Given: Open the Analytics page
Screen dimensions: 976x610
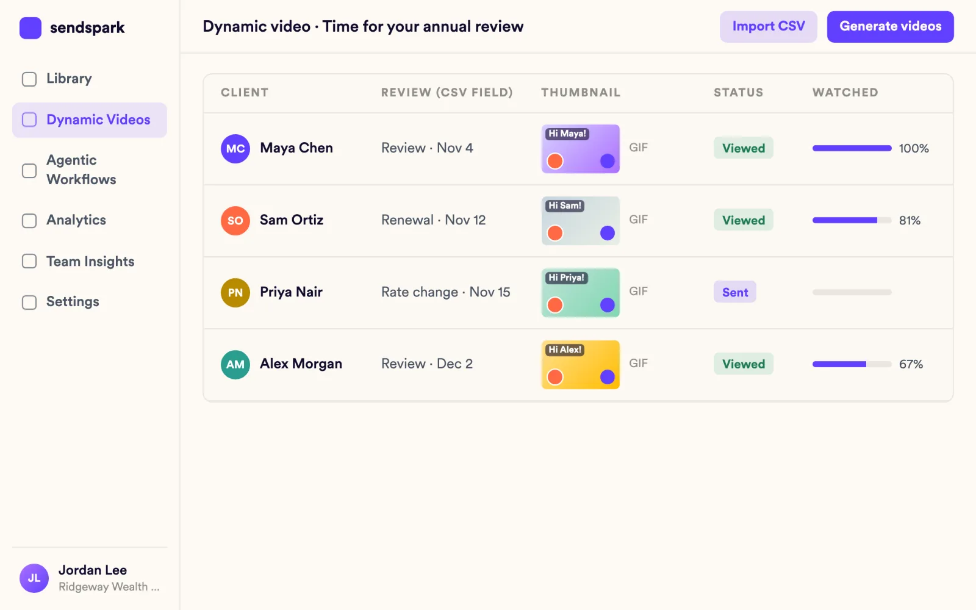Looking at the screenshot, I should (x=90, y=220).
